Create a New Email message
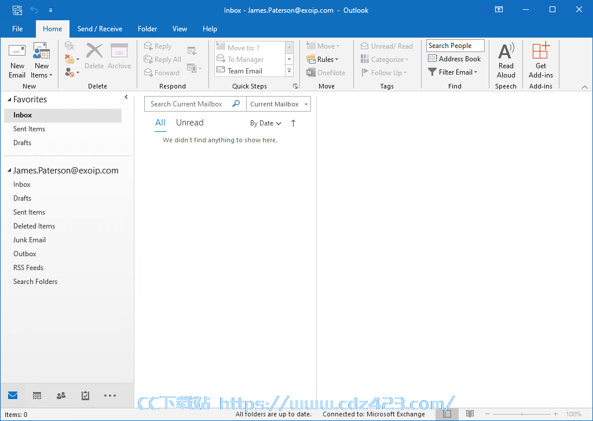This screenshot has height=421, width=593. [17, 60]
